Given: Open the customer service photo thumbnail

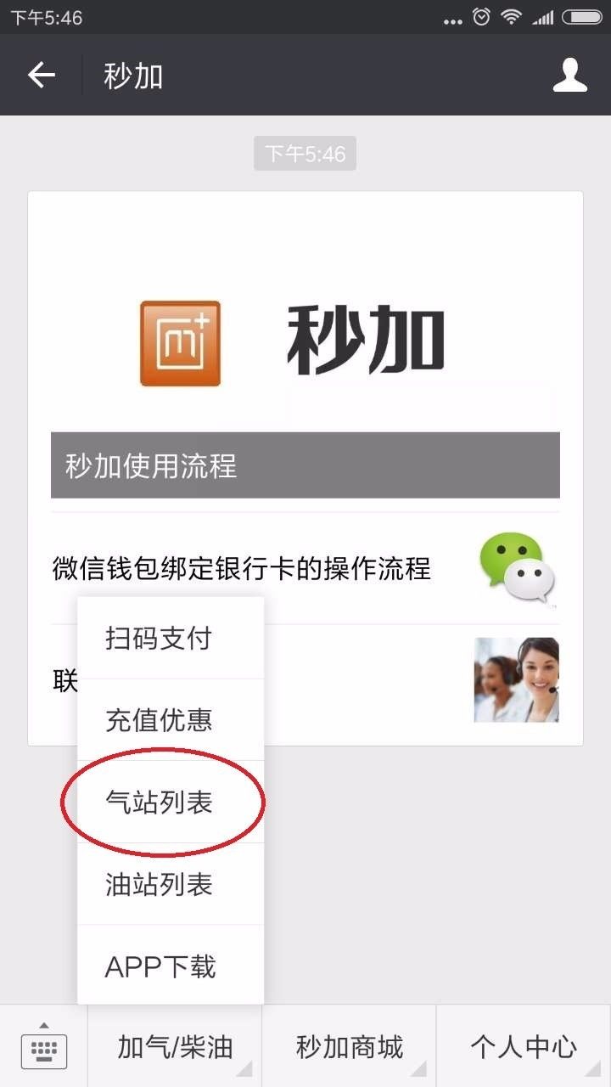Looking at the screenshot, I should [x=516, y=680].
